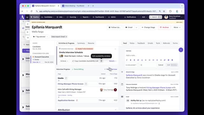Expand the Email options dropdown arrow

[x=136, y=27]
